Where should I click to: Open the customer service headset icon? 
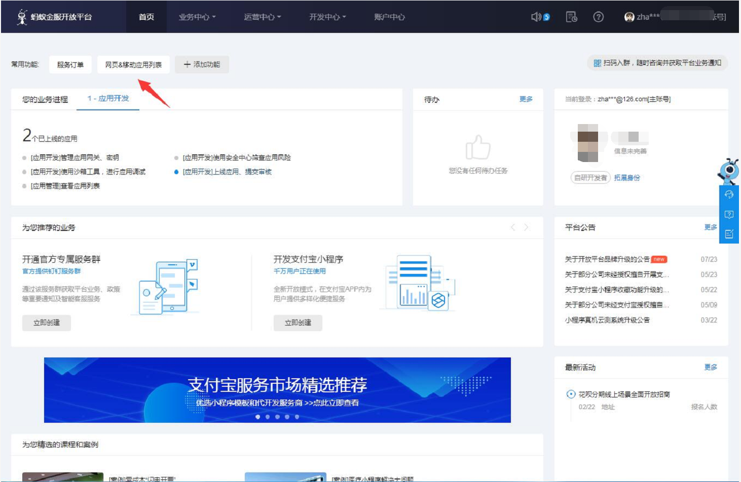click(729, 195)
